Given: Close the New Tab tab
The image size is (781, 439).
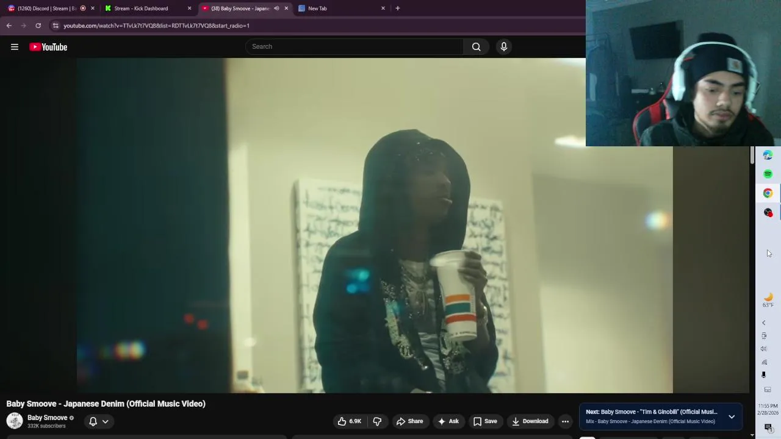Looking at the screenshot, I should click(383, 9).
